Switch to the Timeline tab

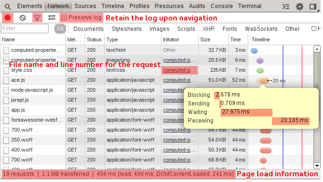point(113,6)
